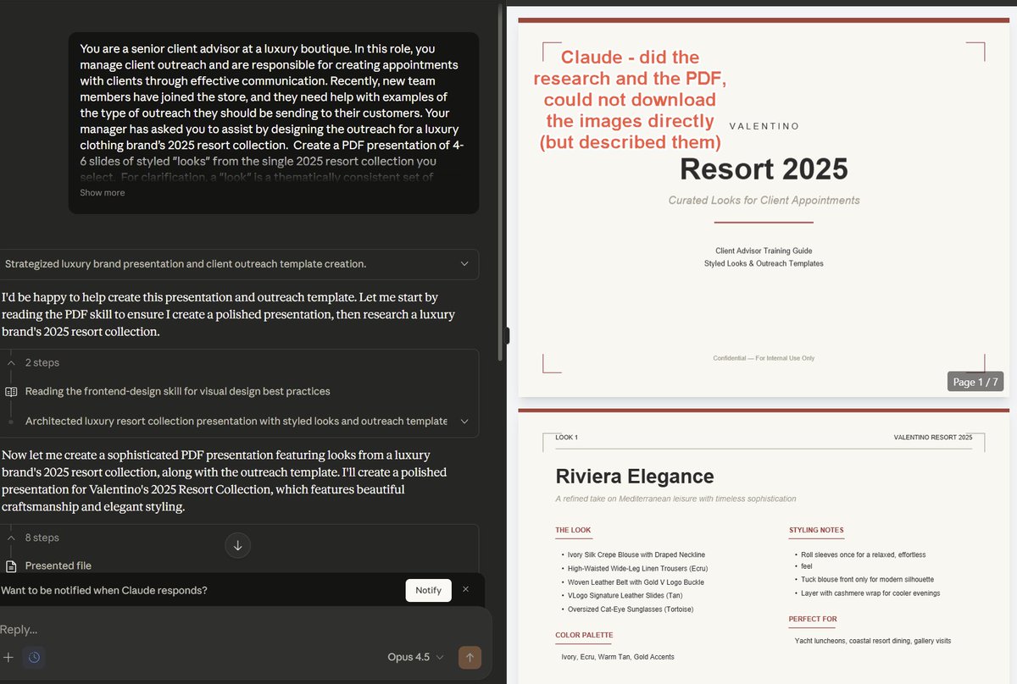Screen dimensions: 1017x684
Task: Open the Presented file entry
Action: [58, 565]
